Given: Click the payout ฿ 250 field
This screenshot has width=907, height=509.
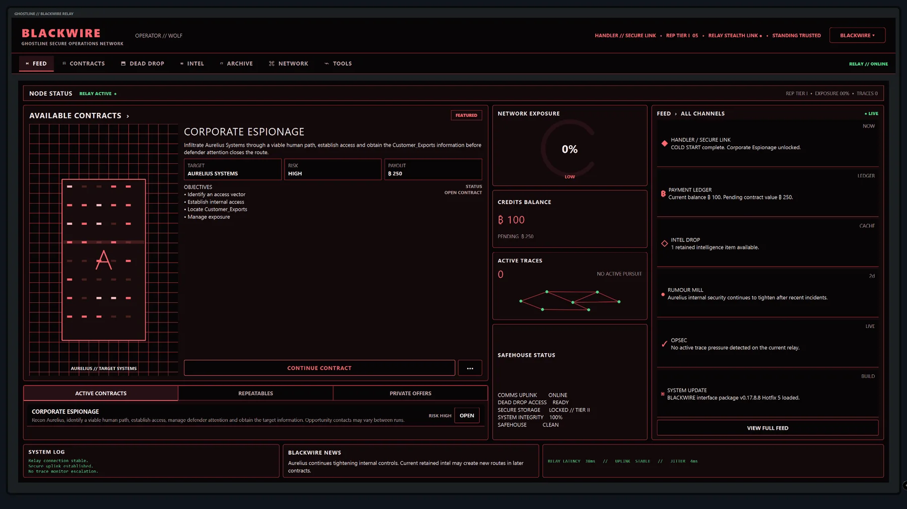Looking at the screenshot, I should click(x=433, y=169).
